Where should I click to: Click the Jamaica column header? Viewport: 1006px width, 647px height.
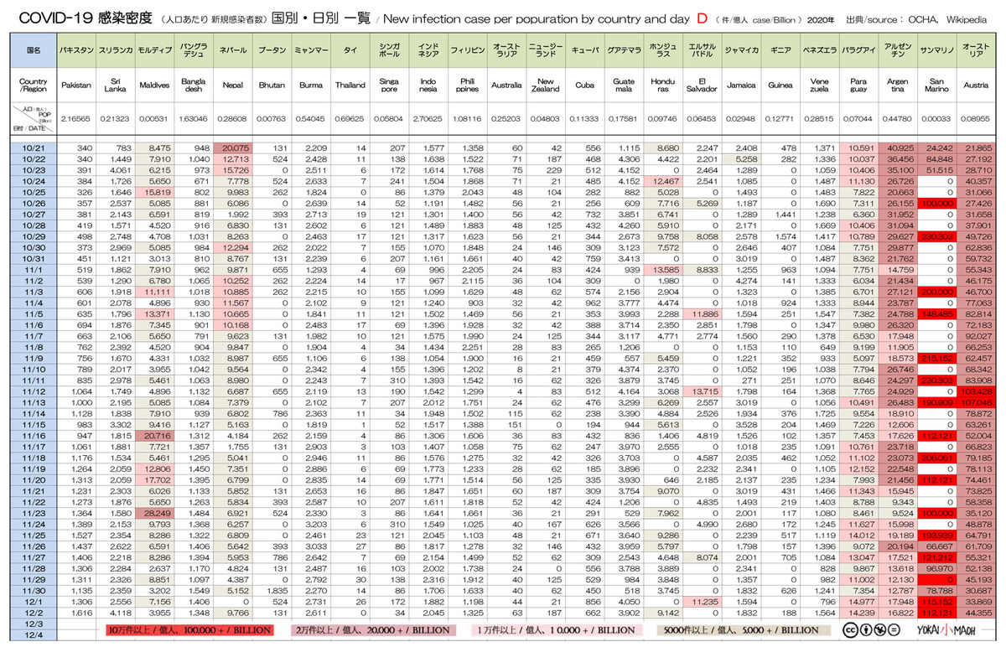741,85
